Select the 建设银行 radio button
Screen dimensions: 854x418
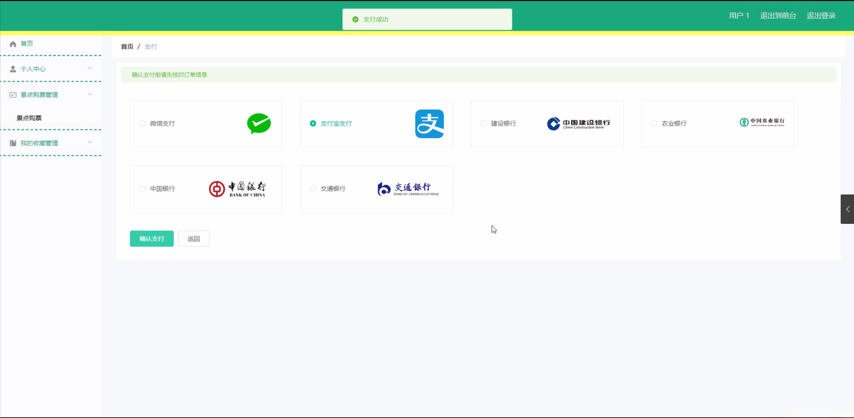(x=483, y=124)
